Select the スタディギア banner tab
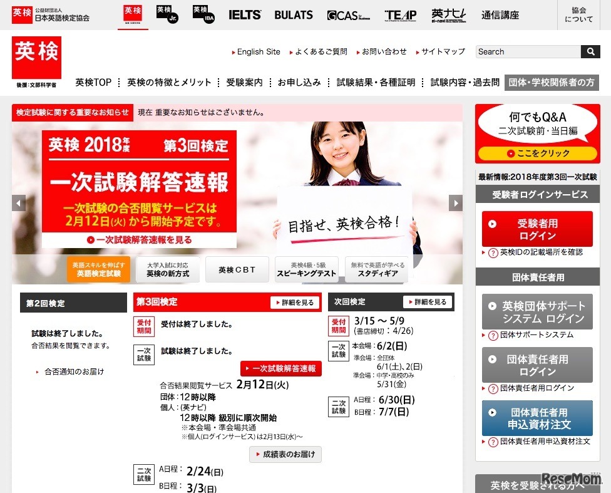This screenshot has width=611, height=493. pyautogui.click(x=377, y=269)
